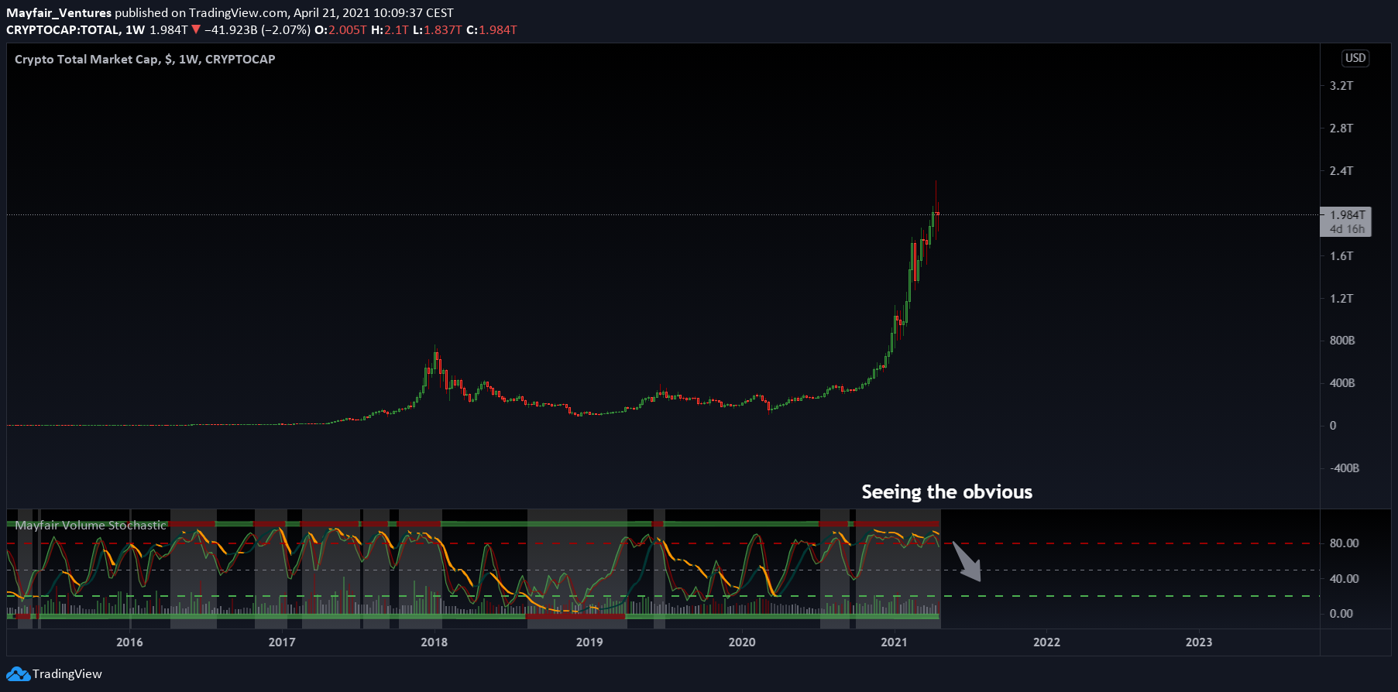Click the 80.00 stochastic axis label
1398x692 pixels.
pos(1344,543)
